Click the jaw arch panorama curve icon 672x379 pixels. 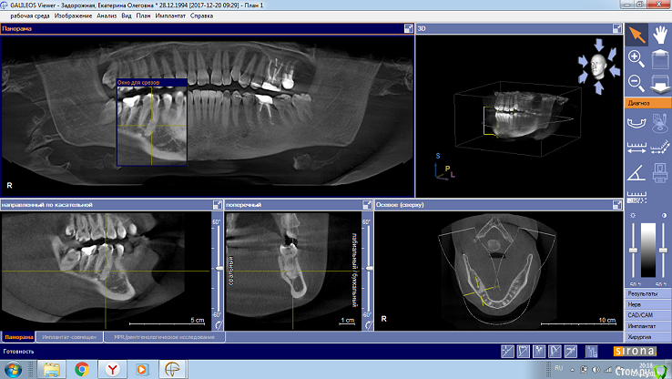click(637, 123)
